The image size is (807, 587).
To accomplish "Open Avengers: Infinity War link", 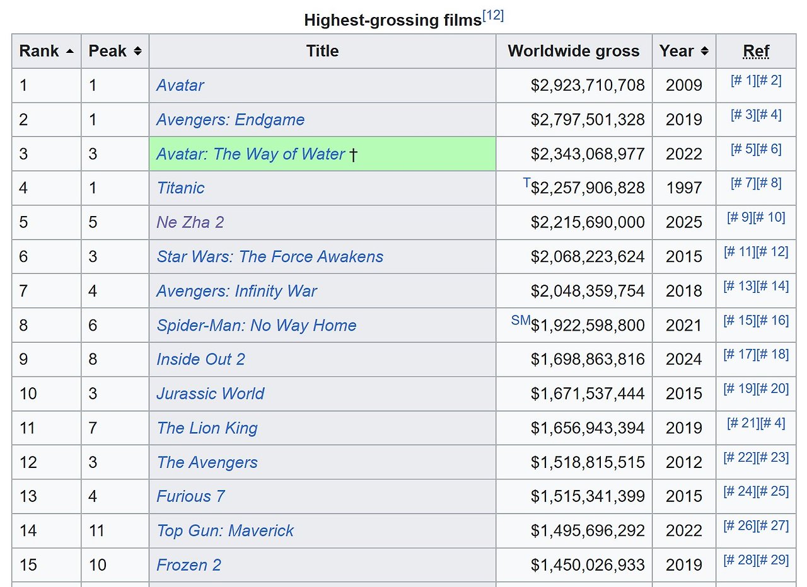I will 237,291.
